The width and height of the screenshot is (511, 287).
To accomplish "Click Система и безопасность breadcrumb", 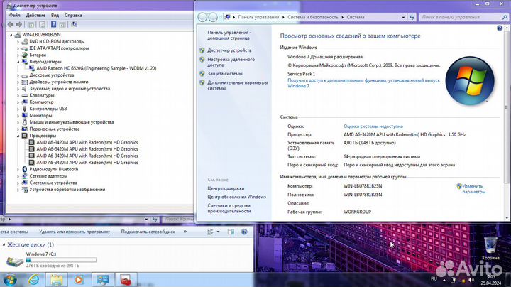I will coord(312,17).
